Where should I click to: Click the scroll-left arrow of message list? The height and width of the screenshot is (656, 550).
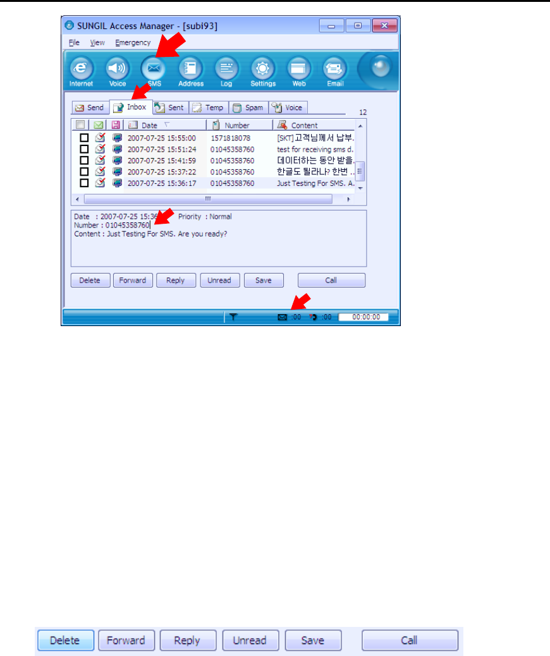click(x=77, y=199)
